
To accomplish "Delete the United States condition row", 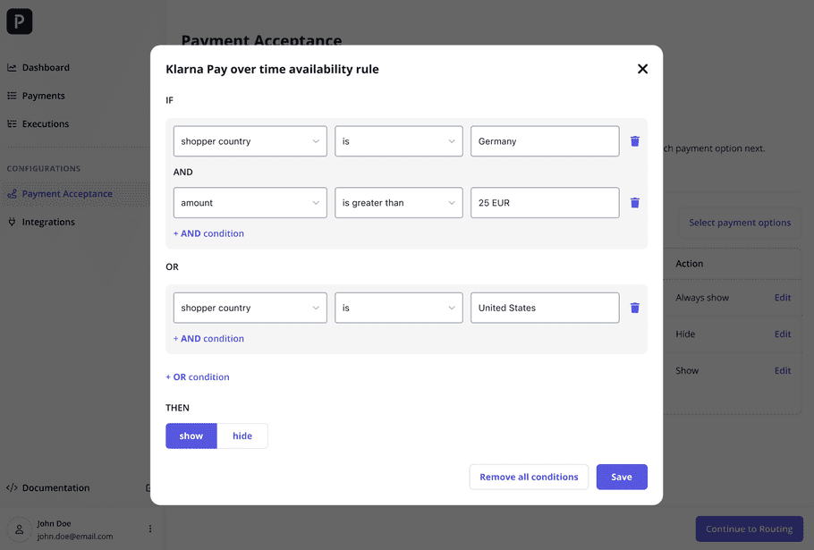I will pyautogui.click(x=634, y=308).
